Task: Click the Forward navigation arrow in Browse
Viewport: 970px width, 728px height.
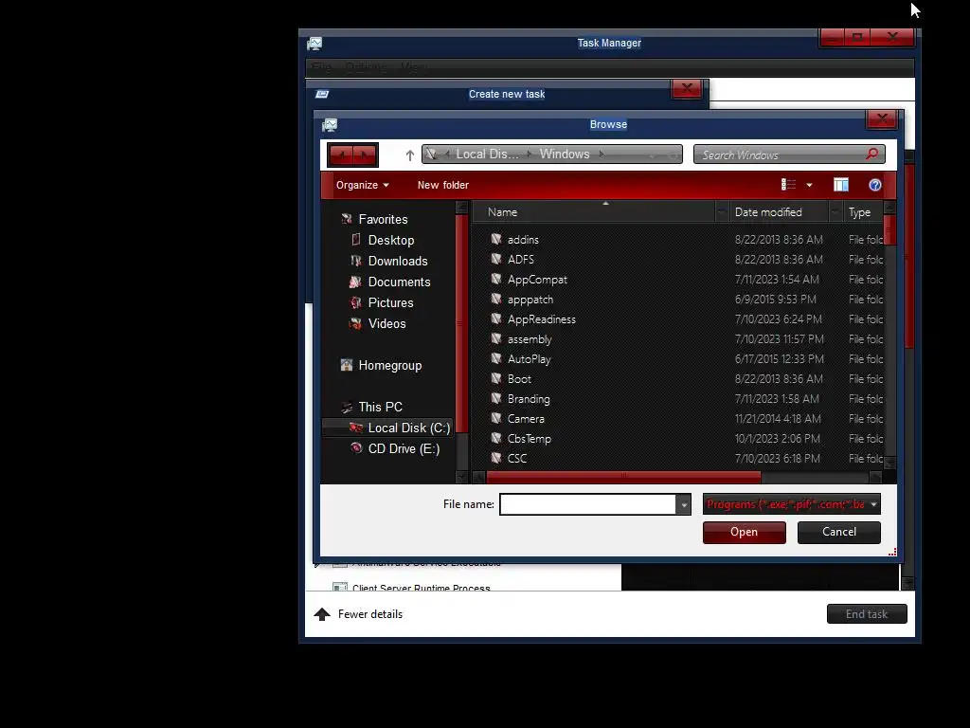Action: [365, 155]
